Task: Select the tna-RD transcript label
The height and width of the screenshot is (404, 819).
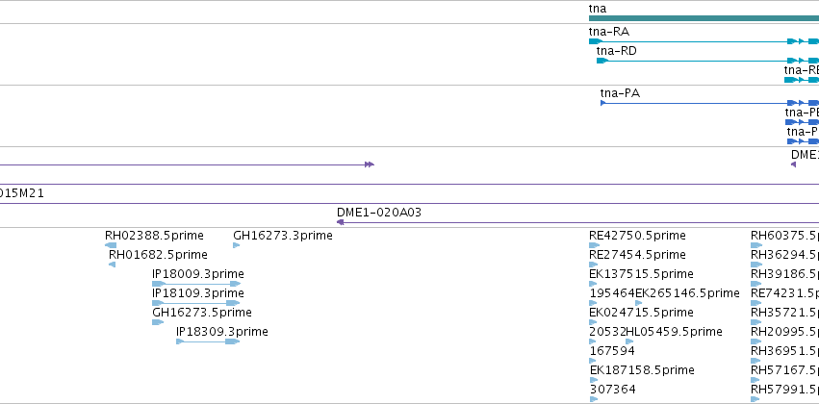Action: (616, 51)
